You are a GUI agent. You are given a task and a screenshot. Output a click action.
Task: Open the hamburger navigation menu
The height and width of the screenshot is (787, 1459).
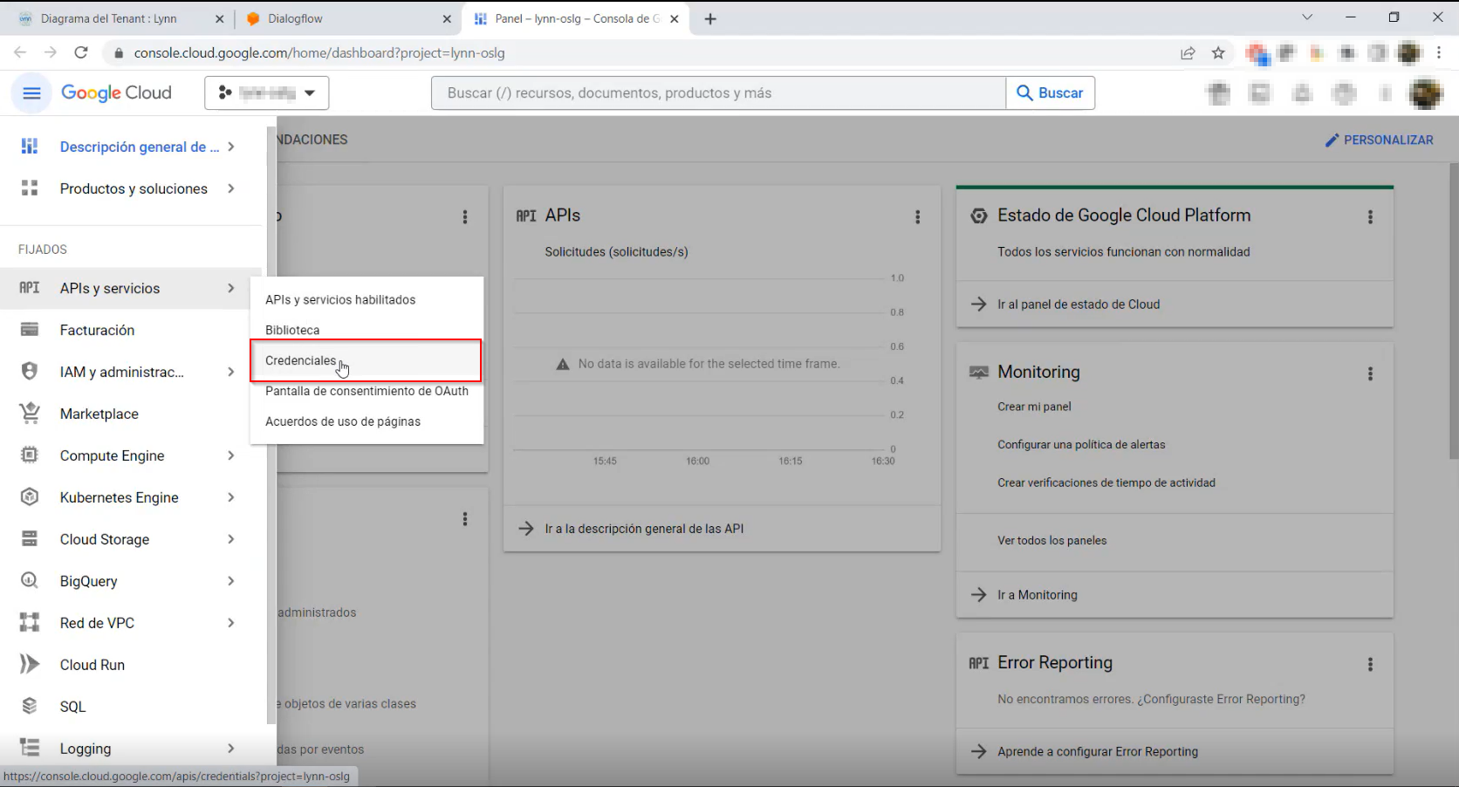click(31, 93)
